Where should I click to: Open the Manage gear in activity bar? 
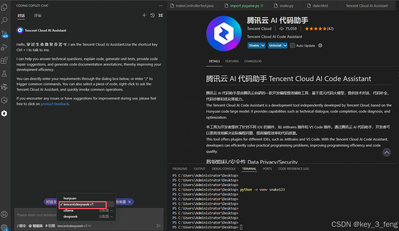point(4,227)
